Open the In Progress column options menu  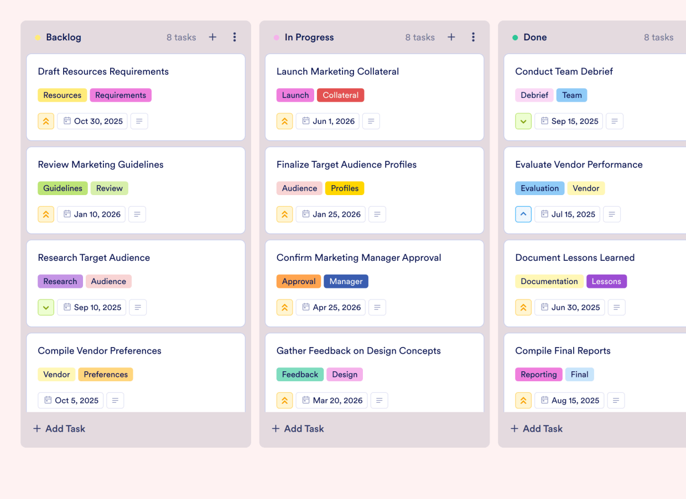[x=474, y=37]
